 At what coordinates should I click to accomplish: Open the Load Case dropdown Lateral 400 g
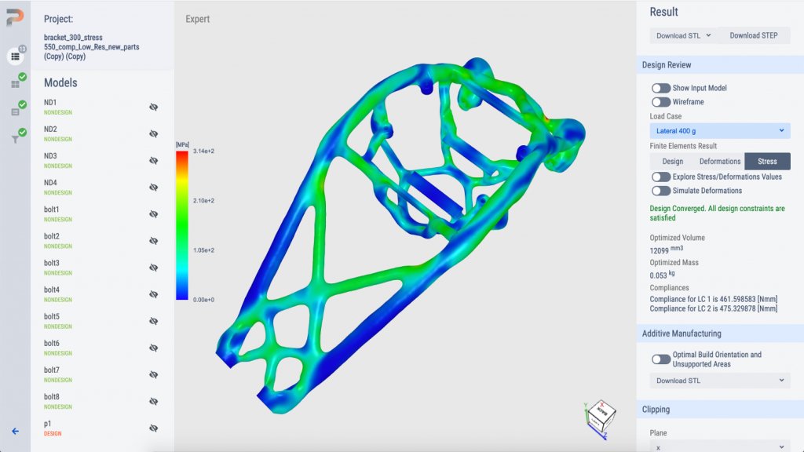pyautogui.click(x=720, y=131)
